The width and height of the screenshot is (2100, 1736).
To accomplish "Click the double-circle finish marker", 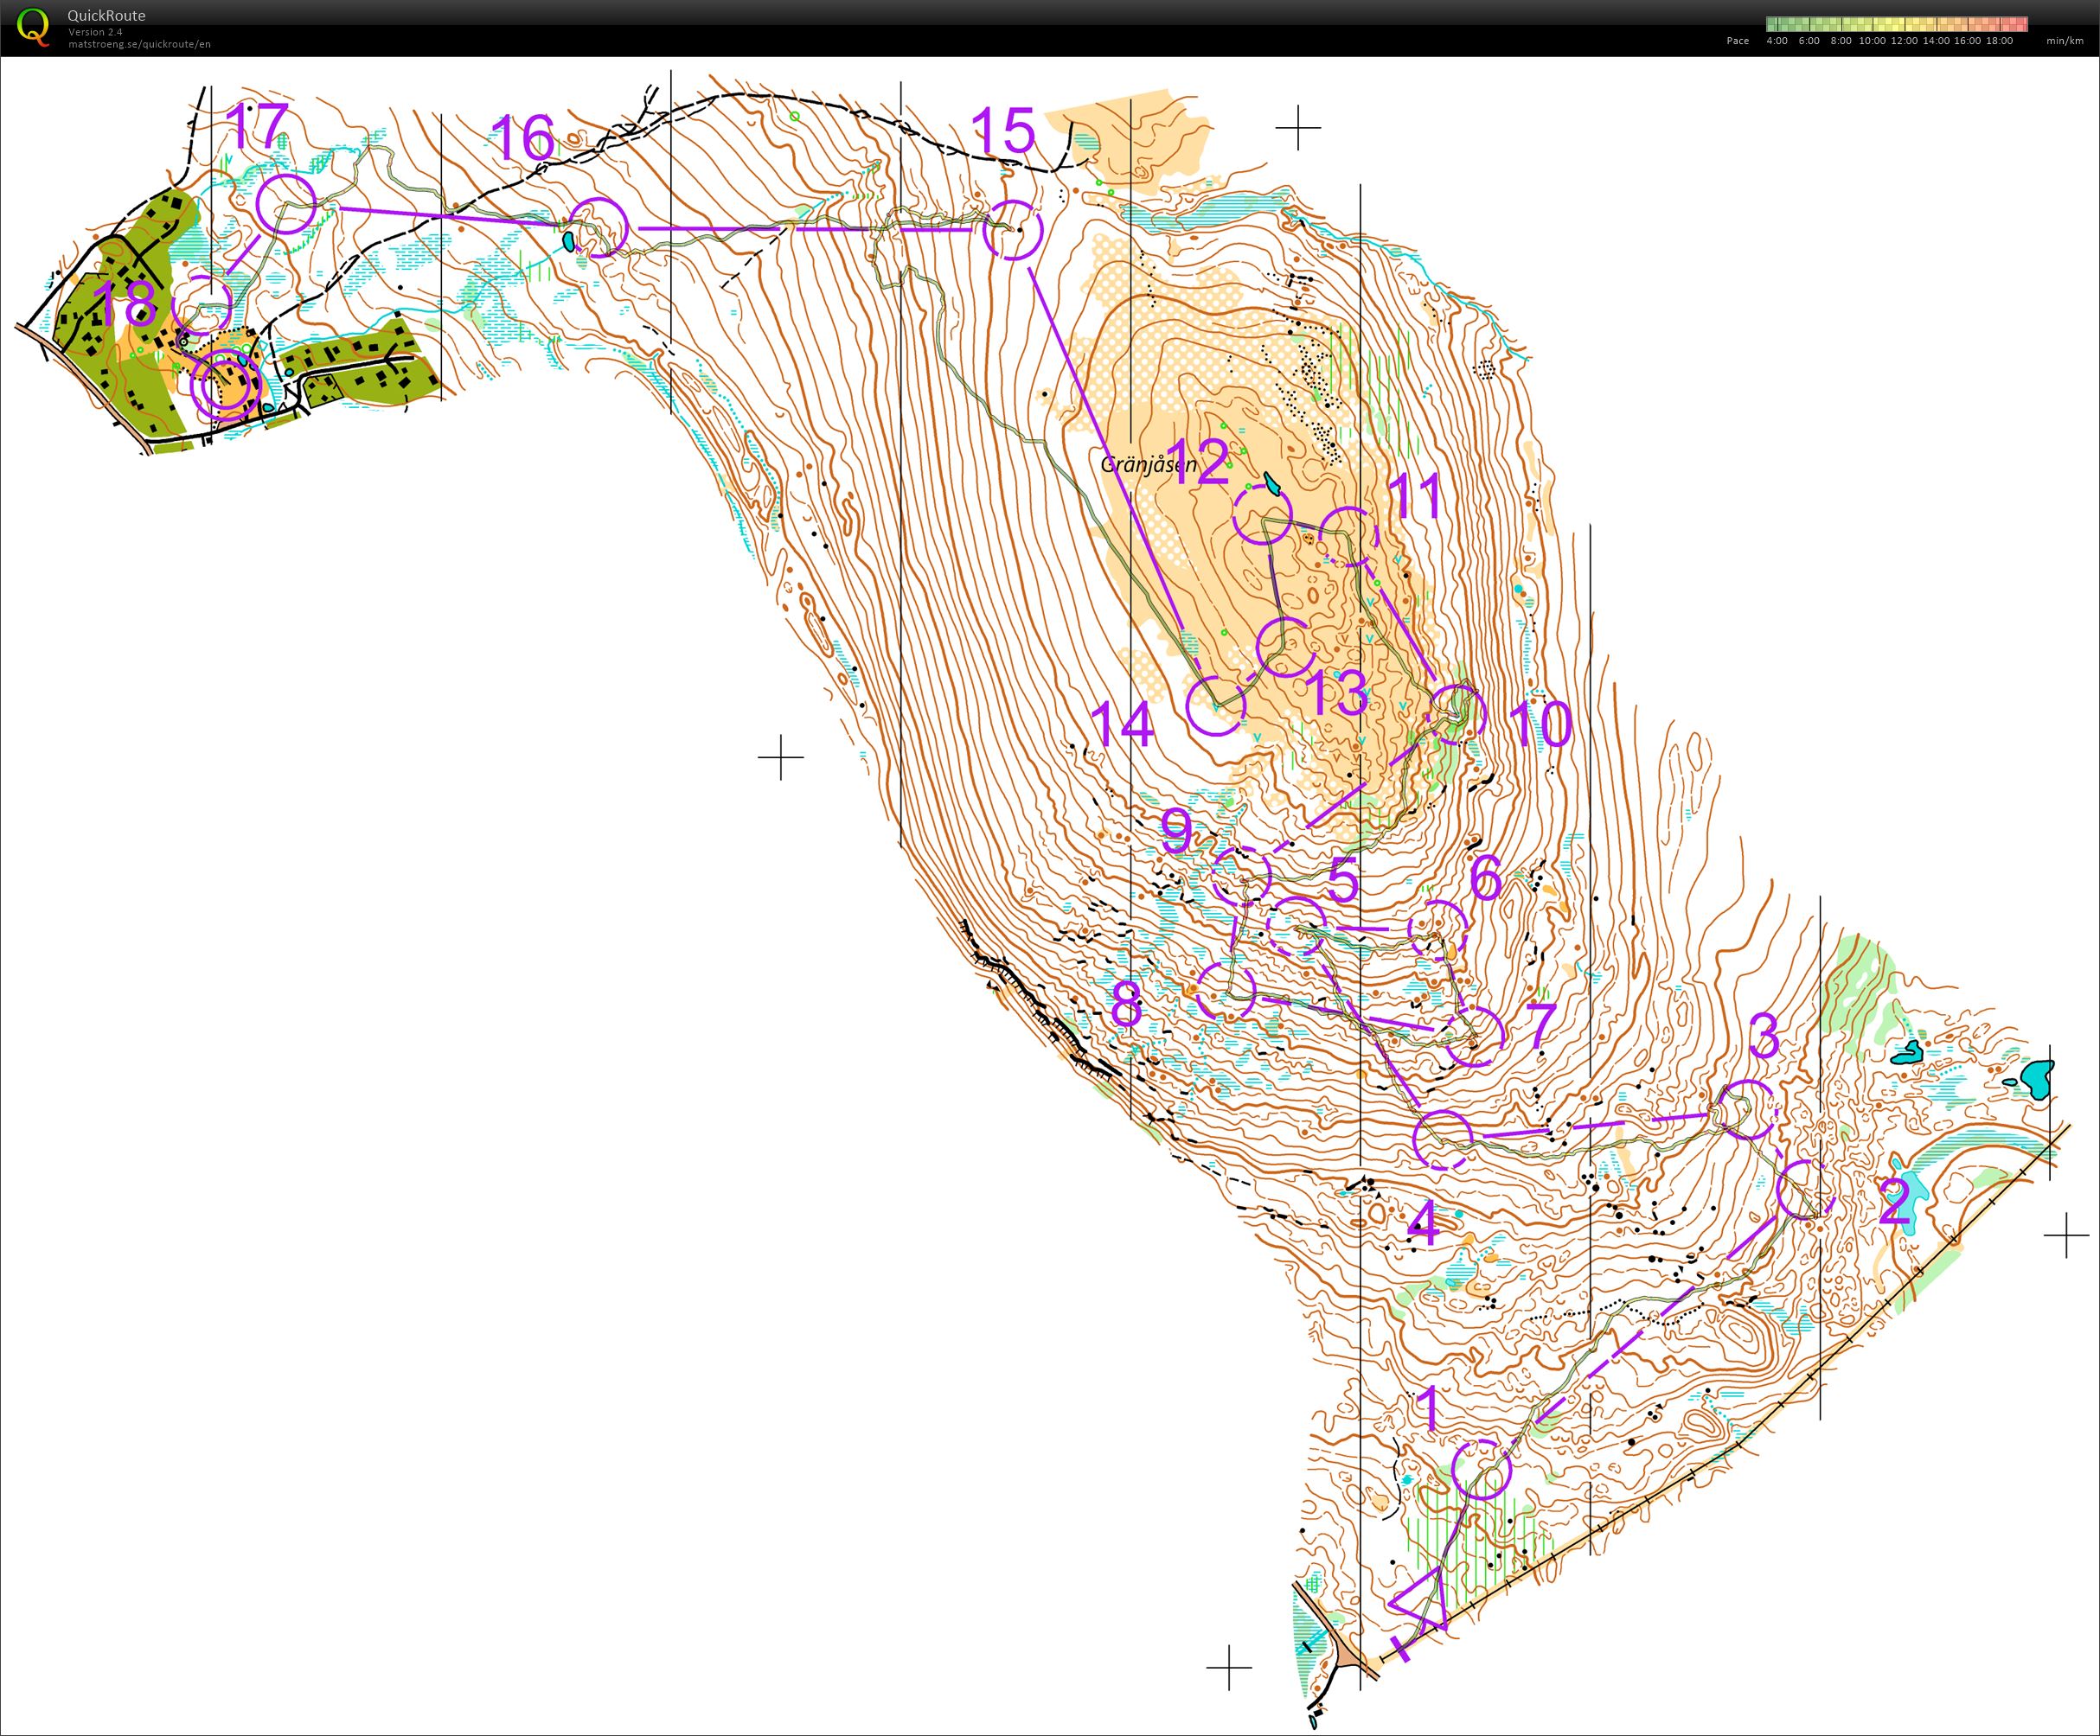I will click(x=225, y=386).
